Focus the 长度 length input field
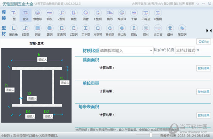Image resolution: width=213 pixels, height=139 pixels. coord(185,50)
